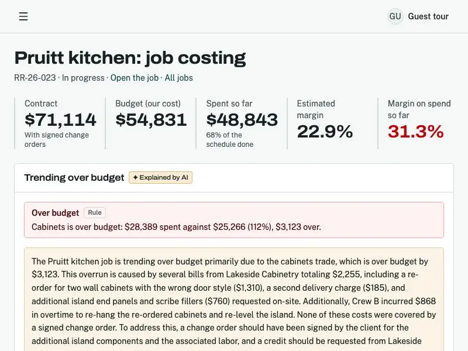This screenshot has width=468, height=351.
Task: Click With signed change orders note
Action: point(57,140)
